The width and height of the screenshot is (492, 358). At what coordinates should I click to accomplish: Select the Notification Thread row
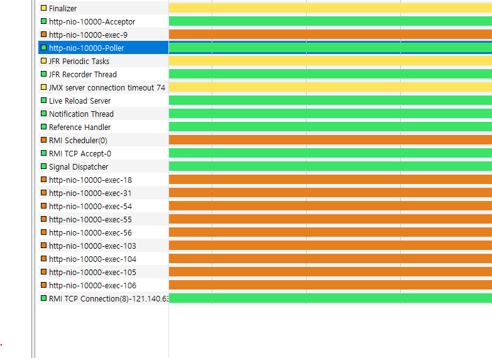pyautogui.click(x=103, y=114)
